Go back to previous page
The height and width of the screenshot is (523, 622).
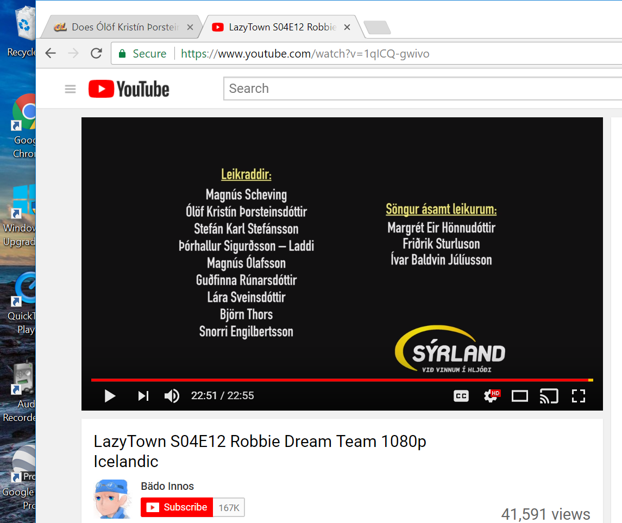(x=51, y=53)
